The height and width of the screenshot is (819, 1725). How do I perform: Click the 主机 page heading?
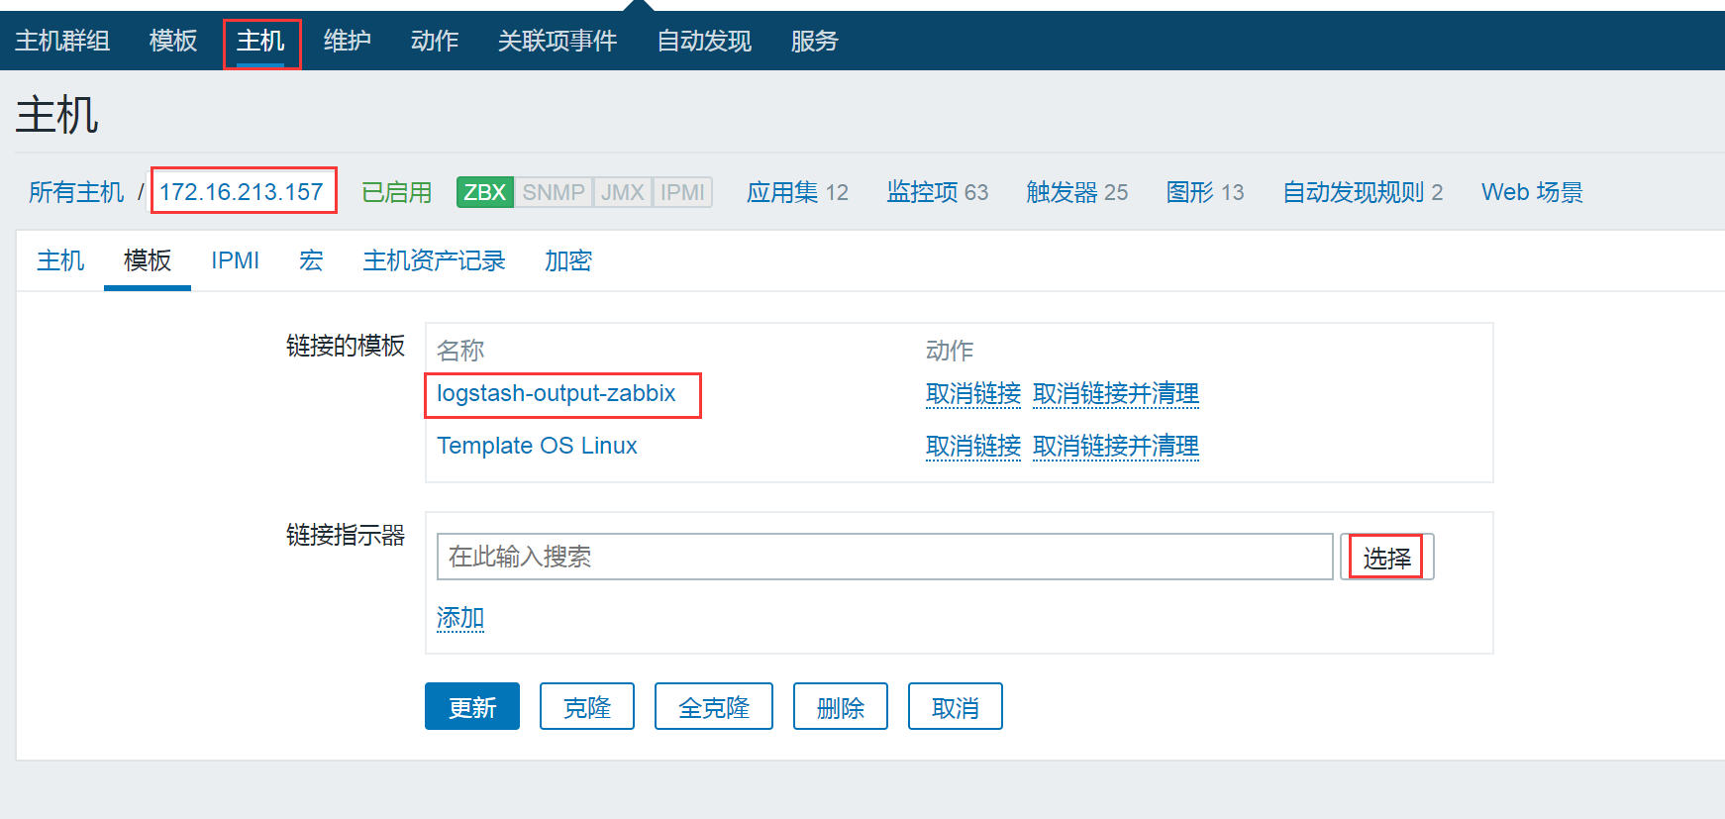point(57,115)
